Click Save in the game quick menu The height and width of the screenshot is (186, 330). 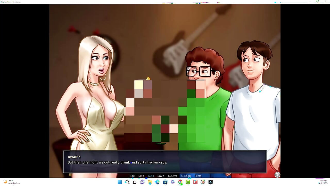(x=161, y=176)
